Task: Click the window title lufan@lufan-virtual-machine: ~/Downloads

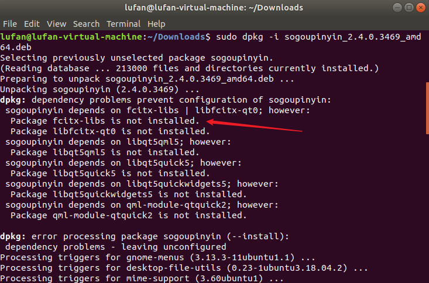Action: (x=214, y=8)
